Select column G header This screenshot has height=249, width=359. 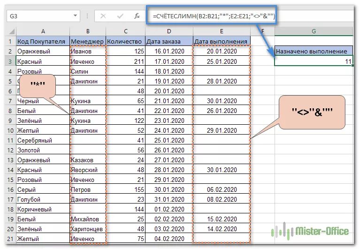click(x=313, y=31)
